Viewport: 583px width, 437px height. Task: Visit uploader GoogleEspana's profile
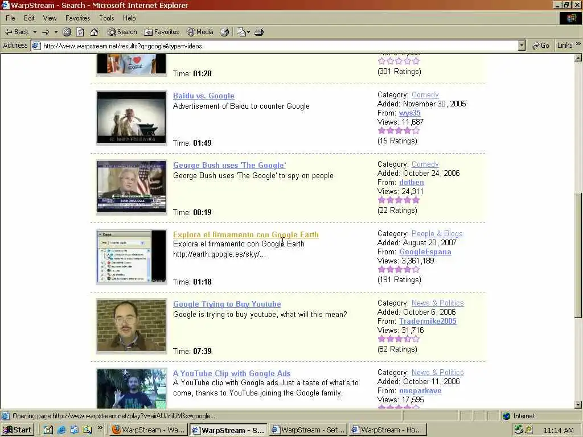(x=425, y=252)
